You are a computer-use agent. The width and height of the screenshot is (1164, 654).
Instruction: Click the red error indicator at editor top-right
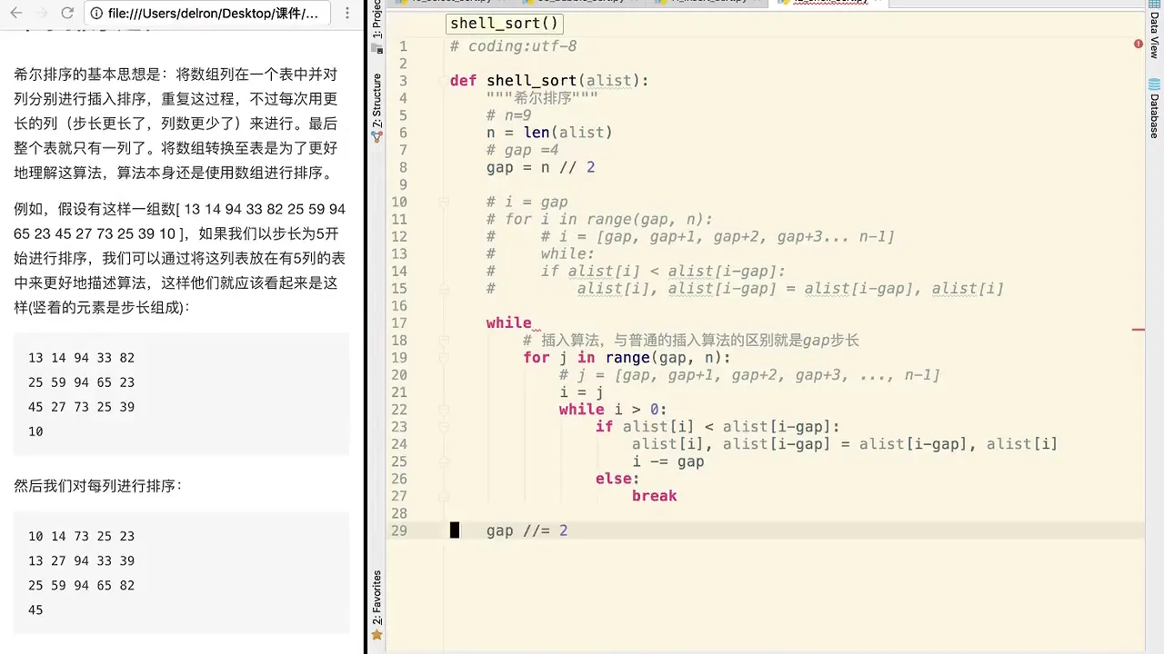click(1139, 44)
